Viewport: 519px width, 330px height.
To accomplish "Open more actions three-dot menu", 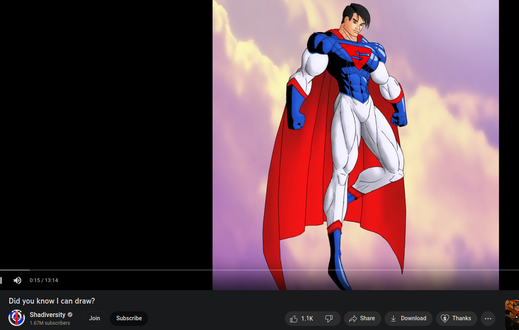I will (x=488, y=319).
